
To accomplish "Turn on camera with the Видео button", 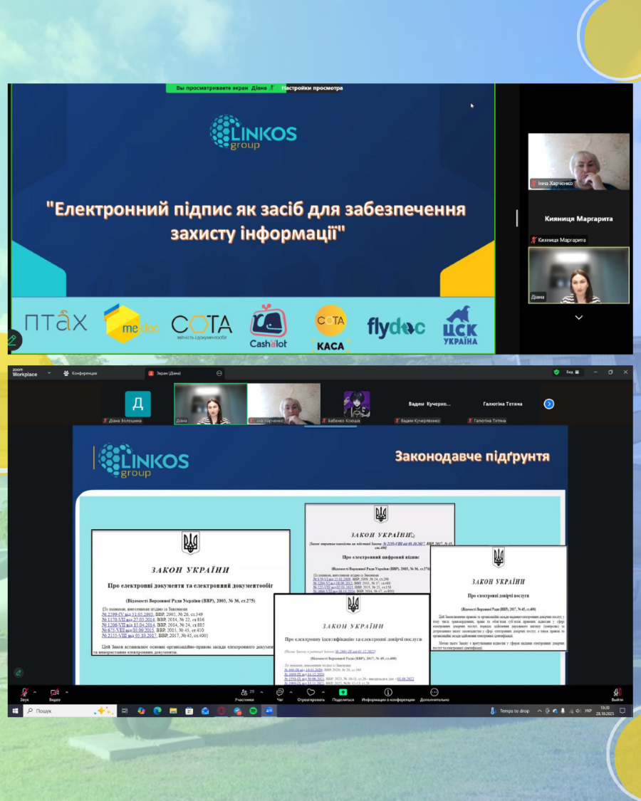I will (x=55, y=693).
